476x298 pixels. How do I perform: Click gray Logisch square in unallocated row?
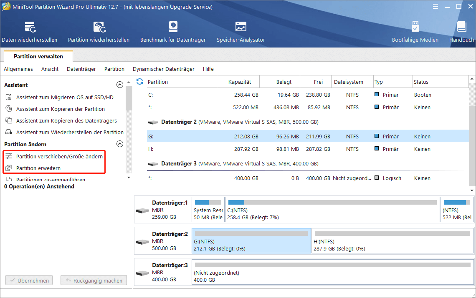377,178
